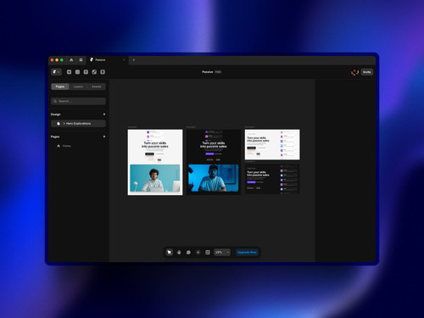Select the hand pan tool
The width and height of the screenshot is (424, 318).
pos(179,252)
